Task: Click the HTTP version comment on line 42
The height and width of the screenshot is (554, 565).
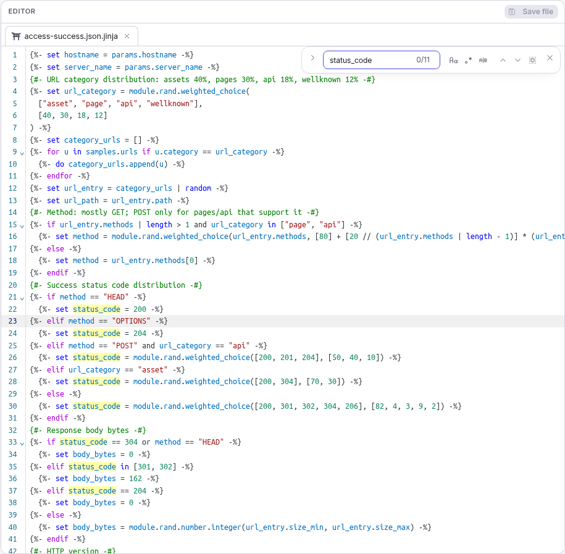Action: 73,550
